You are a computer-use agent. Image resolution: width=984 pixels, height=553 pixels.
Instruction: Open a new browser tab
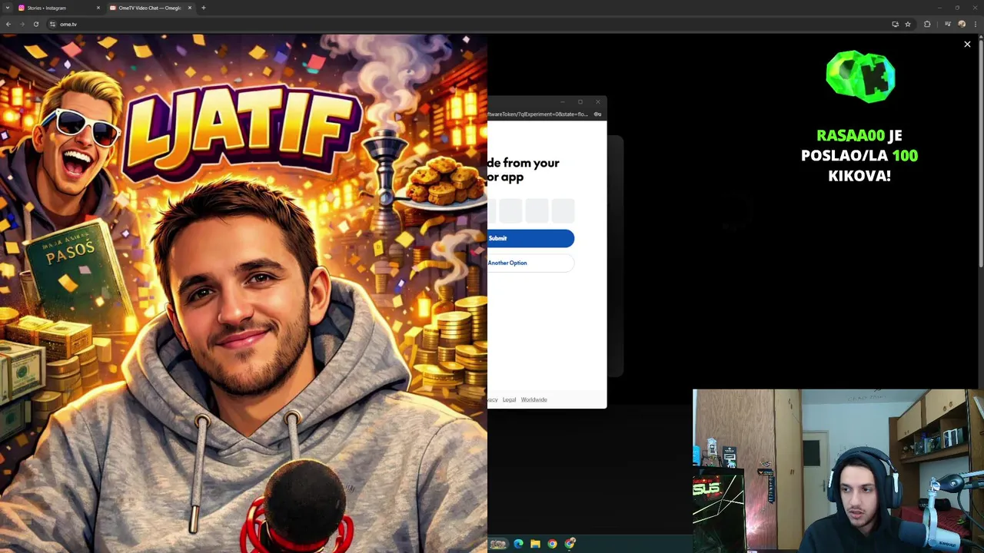pos(204,8)
